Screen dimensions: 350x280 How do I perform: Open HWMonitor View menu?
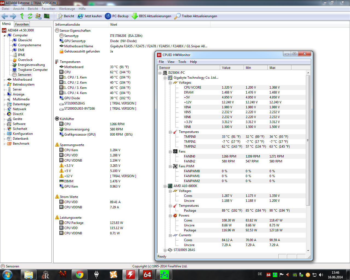[171, 62]
